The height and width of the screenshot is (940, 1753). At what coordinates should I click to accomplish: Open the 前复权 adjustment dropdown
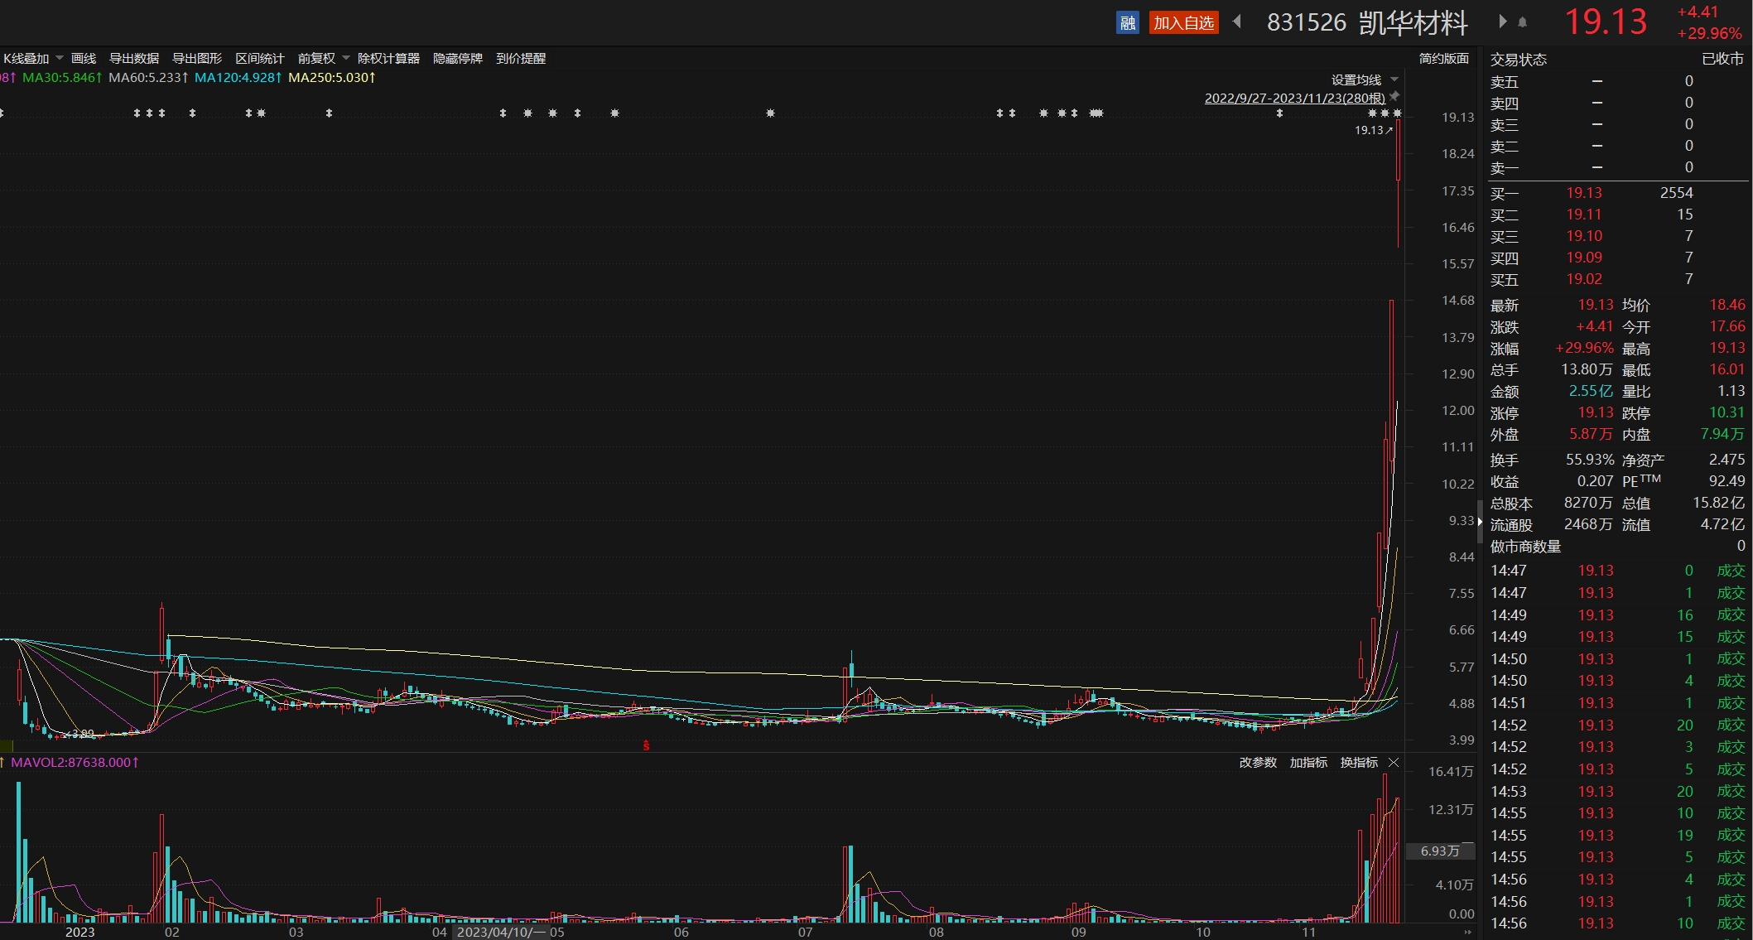pyautogui.click(x=323, y=58)
